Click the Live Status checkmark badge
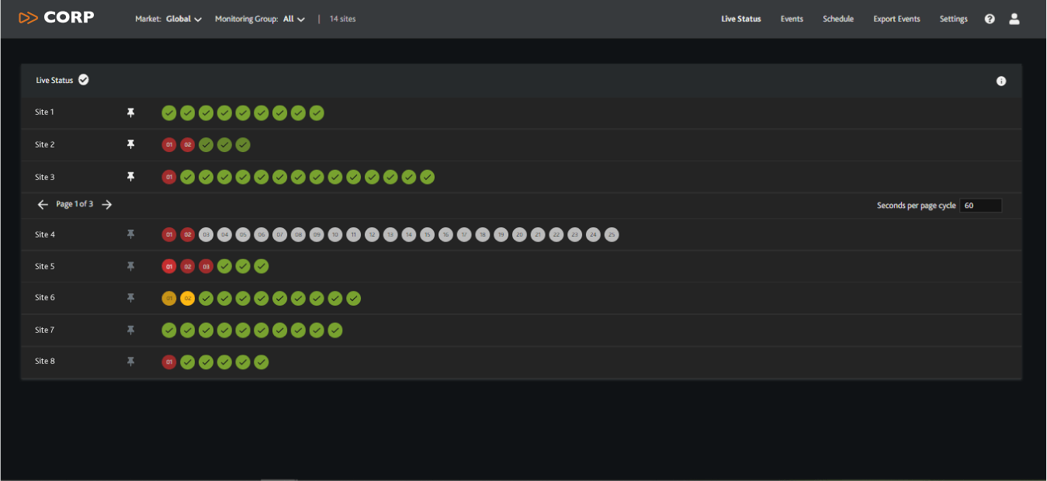 (x=84, y=80)
